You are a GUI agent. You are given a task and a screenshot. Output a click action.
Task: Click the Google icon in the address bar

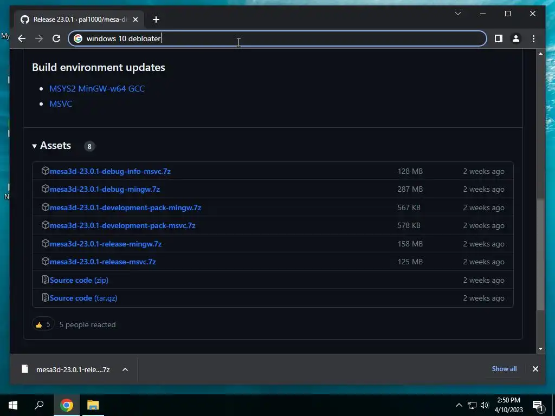coord(78,38)
